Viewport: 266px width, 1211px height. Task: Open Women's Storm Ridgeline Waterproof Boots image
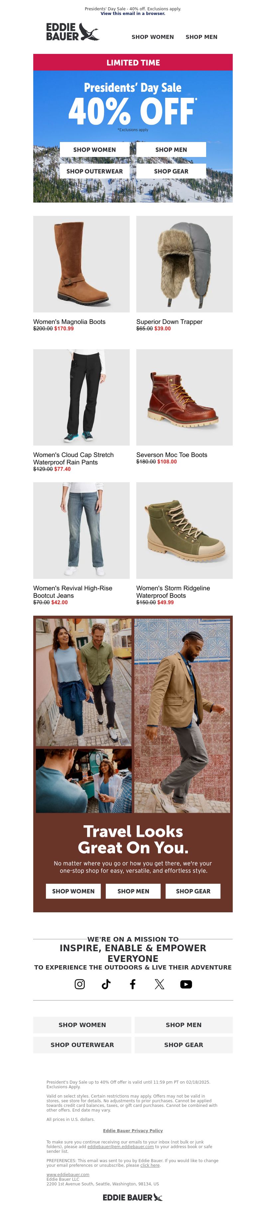184,530
